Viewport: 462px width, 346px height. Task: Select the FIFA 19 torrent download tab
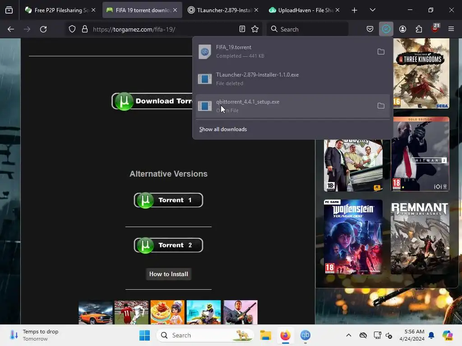(x=142, y=10)
